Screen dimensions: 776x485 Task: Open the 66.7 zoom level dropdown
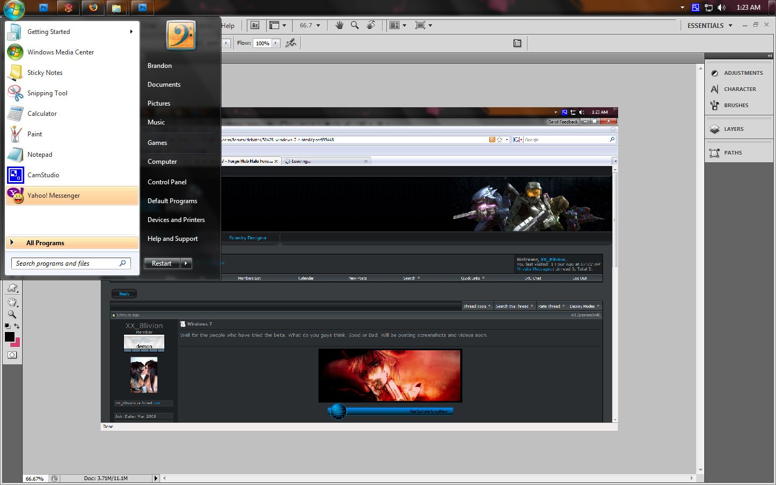coord(310,25)
